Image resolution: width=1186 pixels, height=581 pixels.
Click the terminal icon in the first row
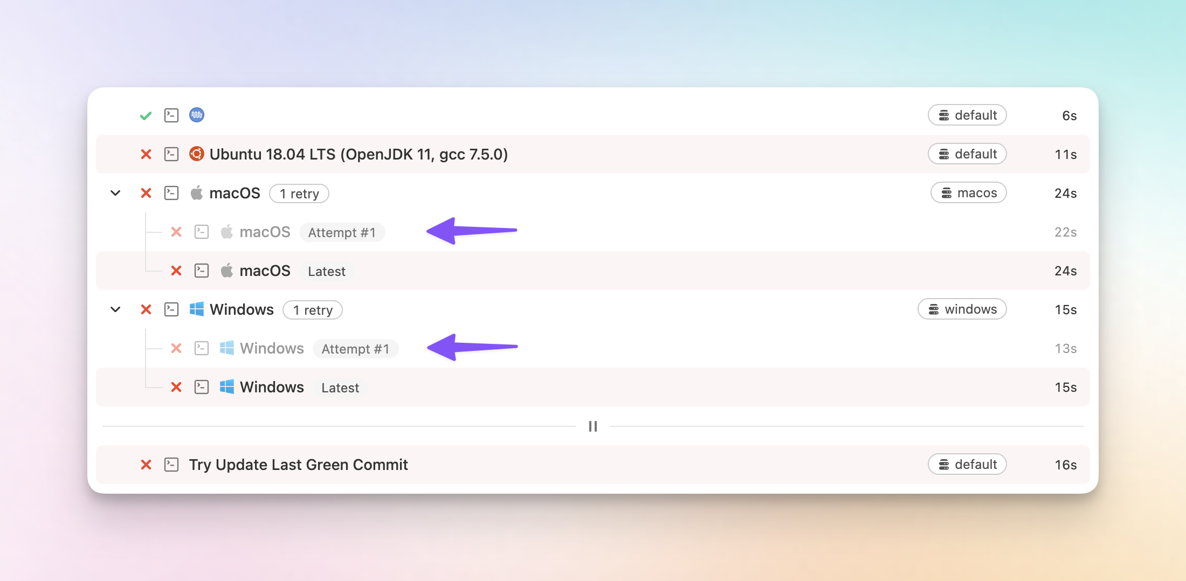pos(171,115)
